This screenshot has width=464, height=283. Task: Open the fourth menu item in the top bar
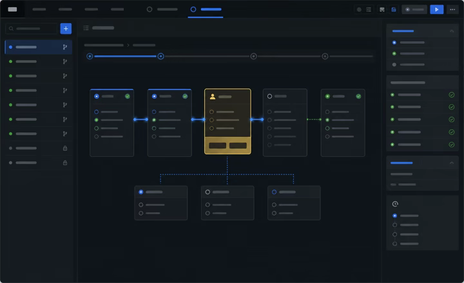coord(117,10)
